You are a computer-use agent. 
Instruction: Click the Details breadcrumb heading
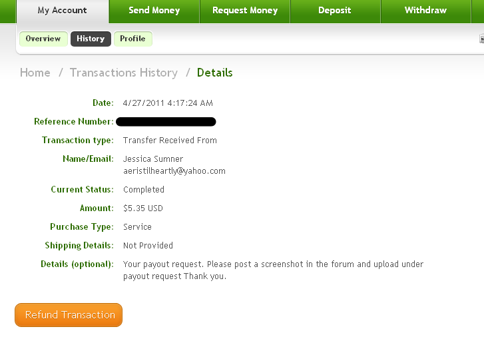click(215, 73)
